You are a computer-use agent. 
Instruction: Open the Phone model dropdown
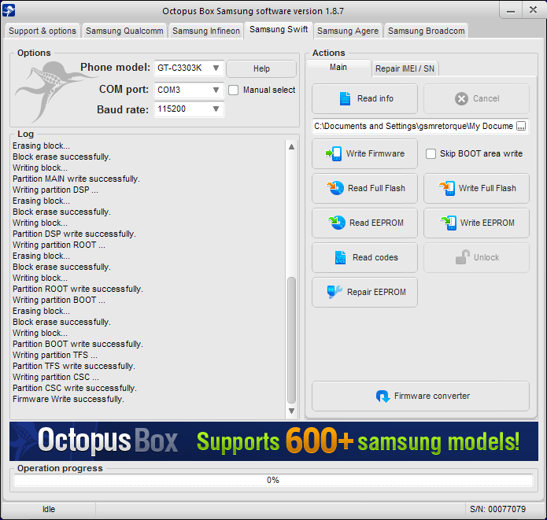(216, 68)
